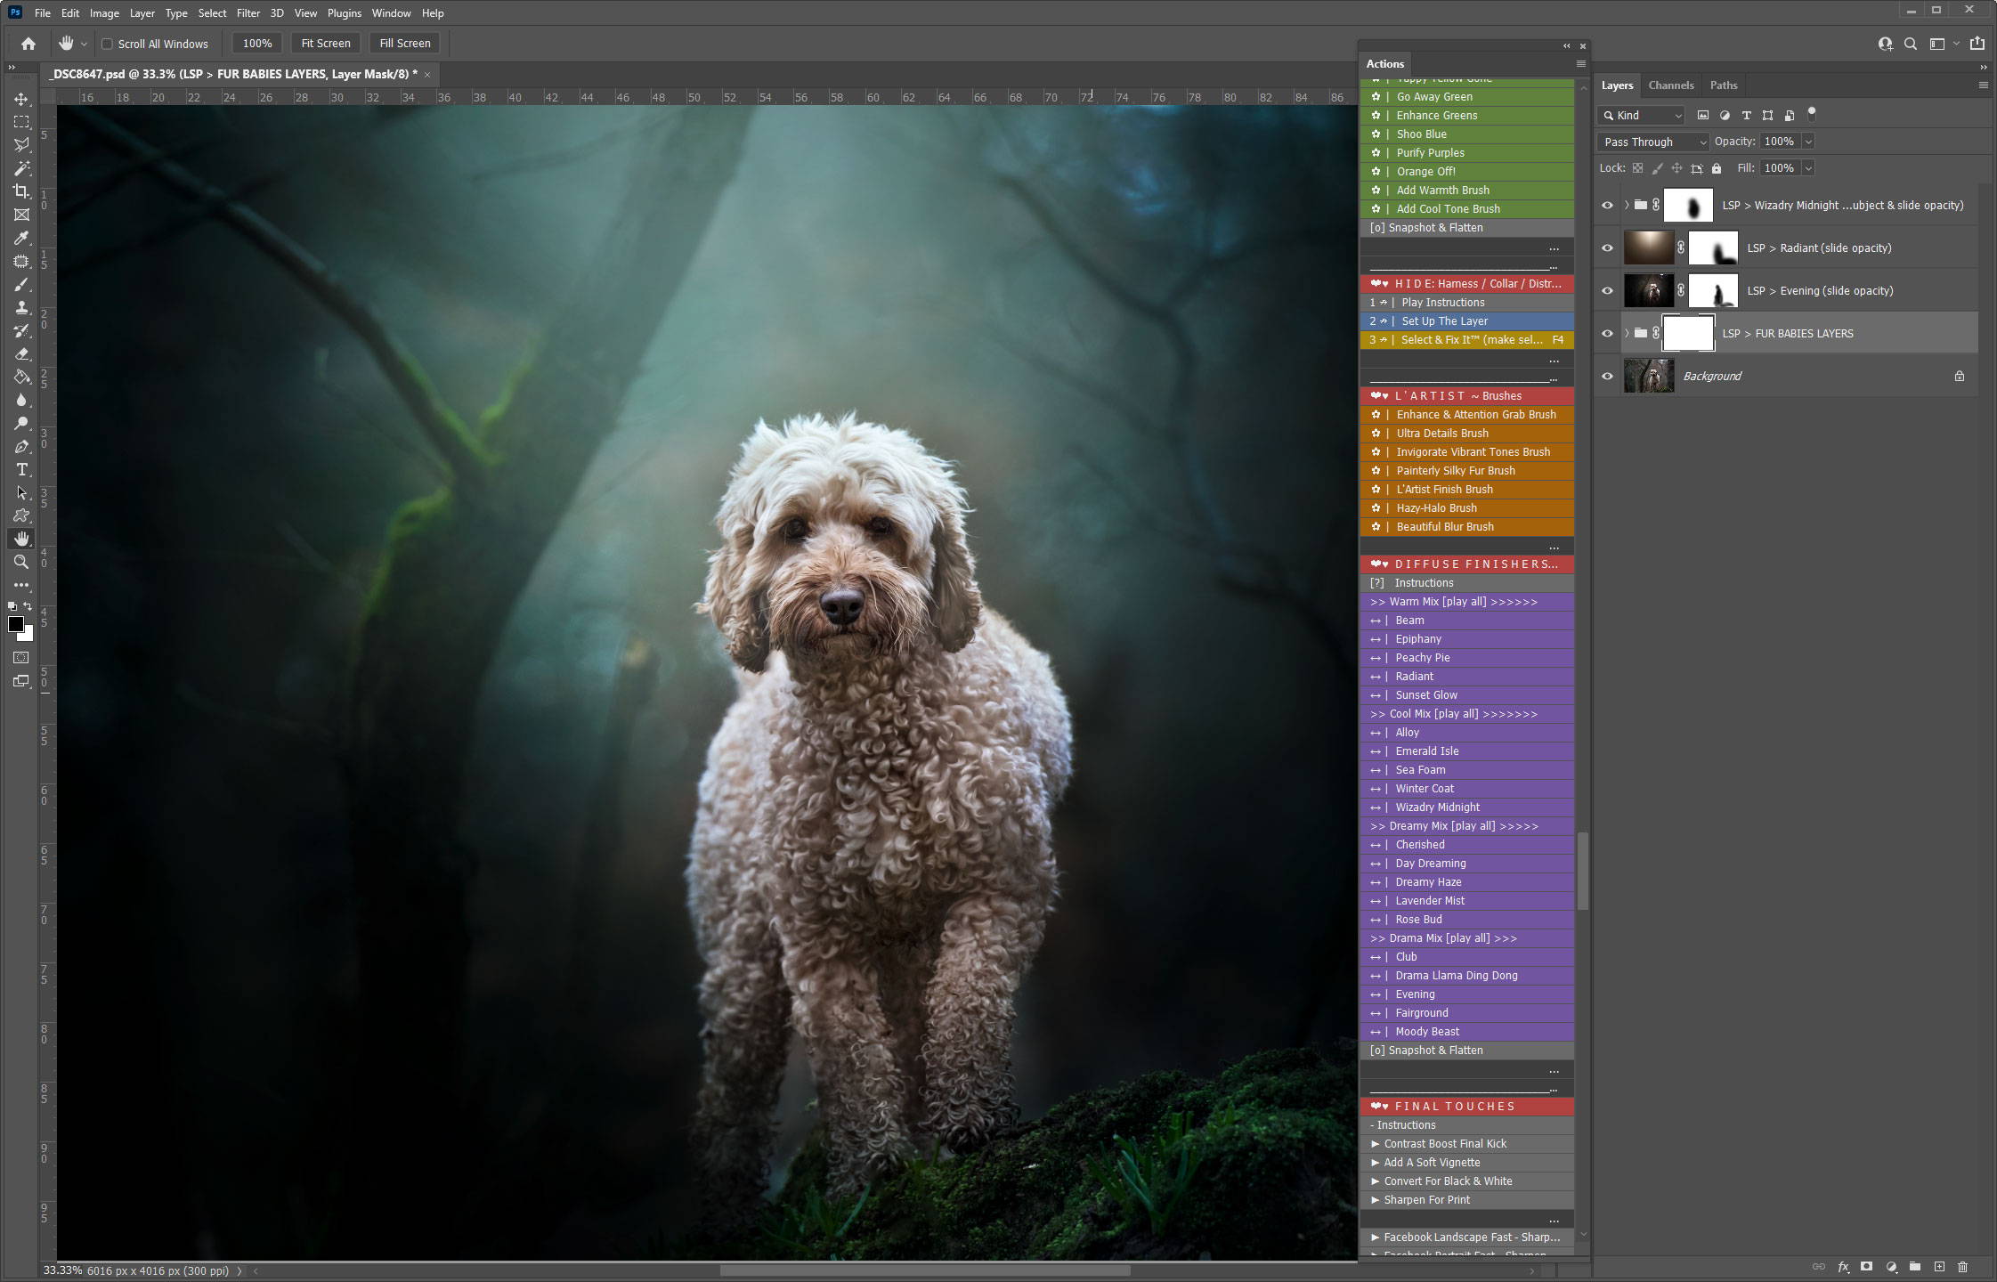The width and height of the screenshot is (1997, 1282).
Task: Toggle Background layer visibility eye
Action: 1607,377
